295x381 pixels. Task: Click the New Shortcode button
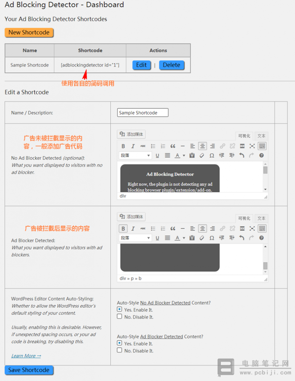coord(29,33)
